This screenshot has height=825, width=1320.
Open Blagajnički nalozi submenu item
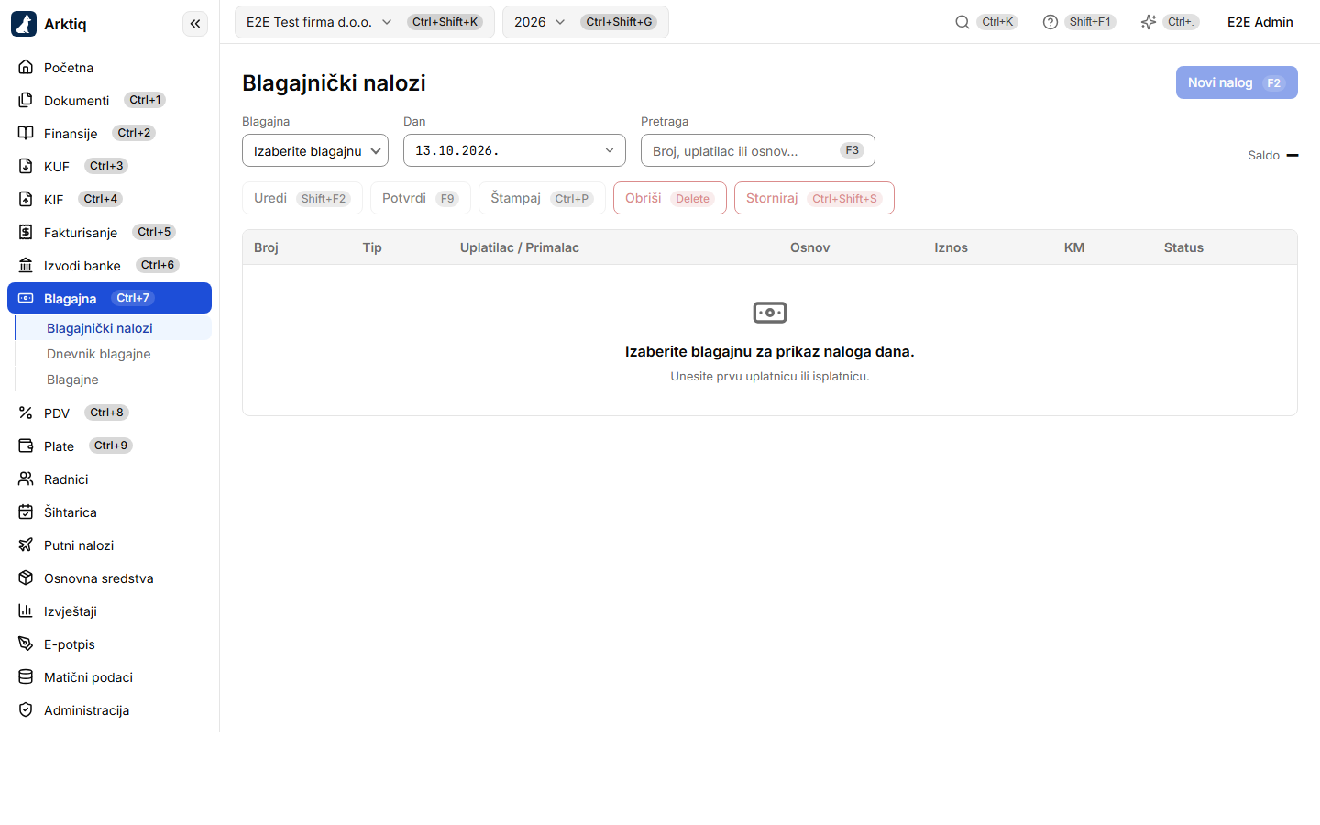coord(114,328)
